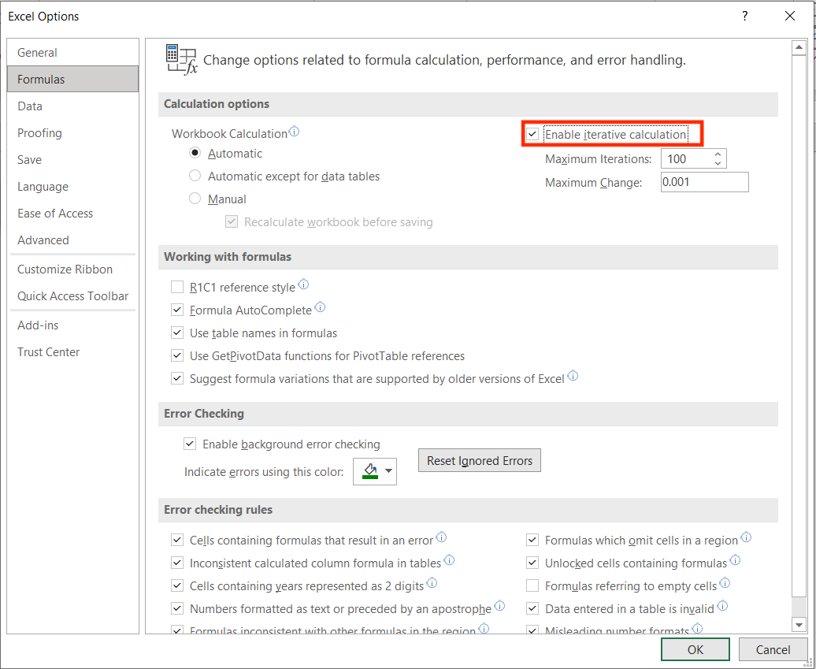Screen dimensions: 816x669
Task: Open the error indicator color dropdown
Action: pyautogui.click(x=388, y=471)
